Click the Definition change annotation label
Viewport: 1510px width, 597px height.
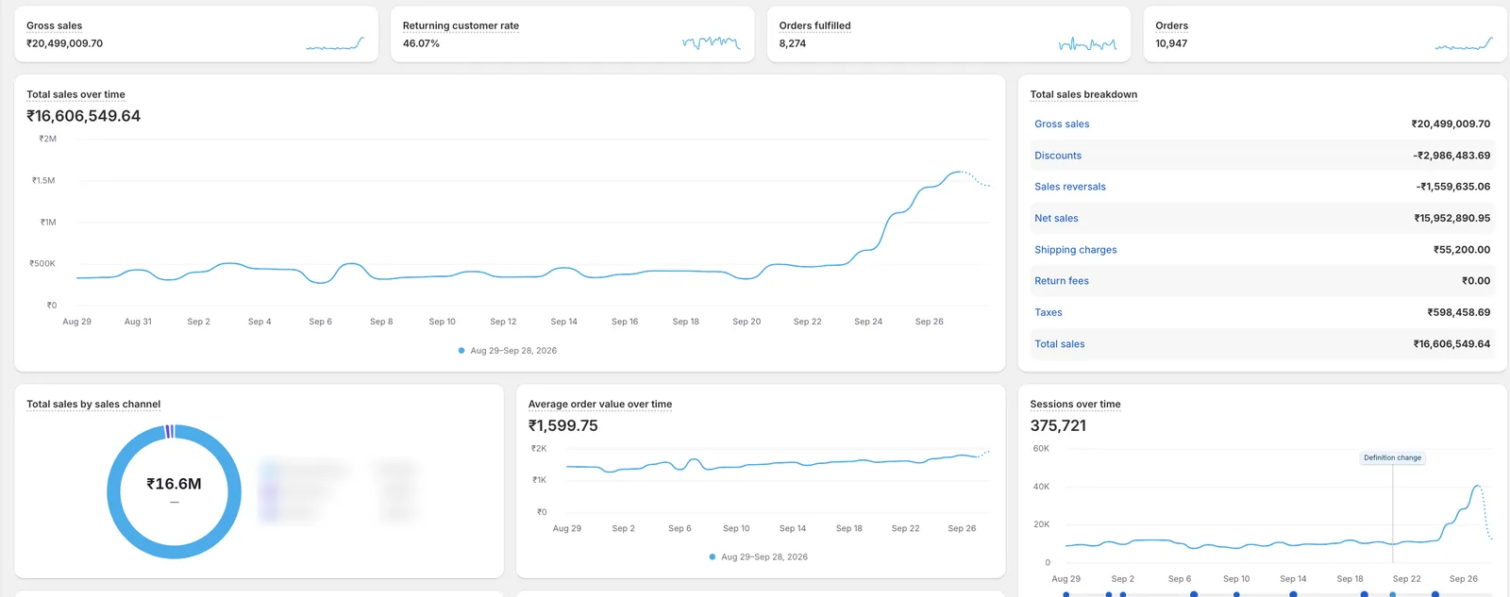(1392, 457)
